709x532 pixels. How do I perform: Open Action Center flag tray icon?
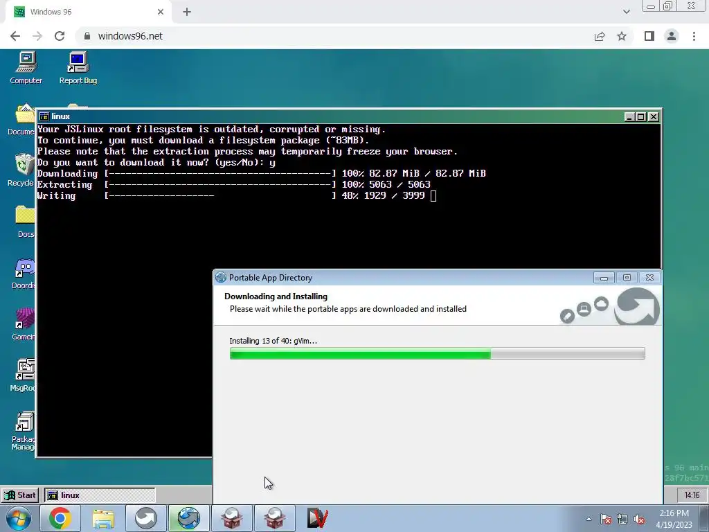click(606, 519)
